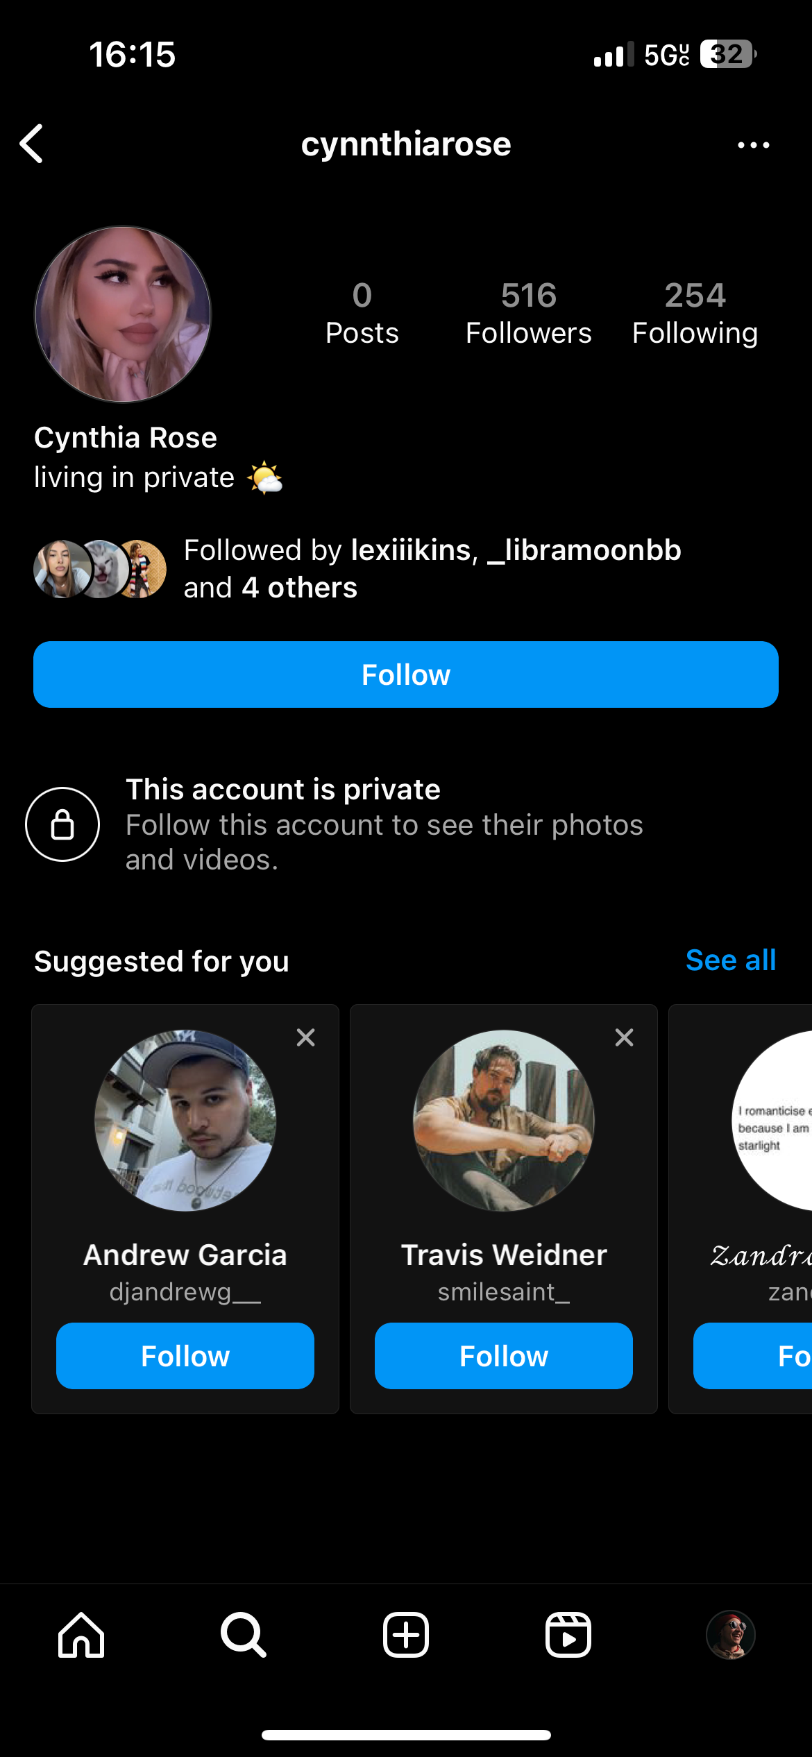
Task: Open the Search tab
Action: (244, 1635)
